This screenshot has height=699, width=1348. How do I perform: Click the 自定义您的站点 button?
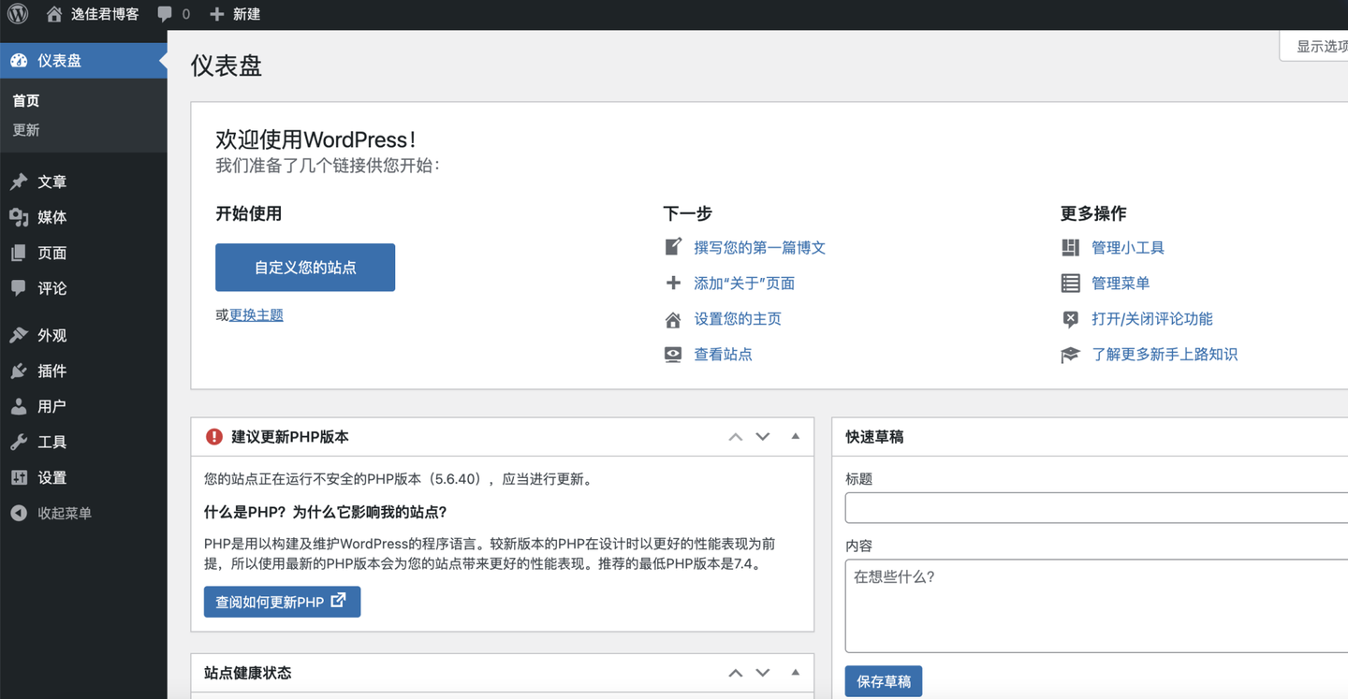(x=305, y=268)
